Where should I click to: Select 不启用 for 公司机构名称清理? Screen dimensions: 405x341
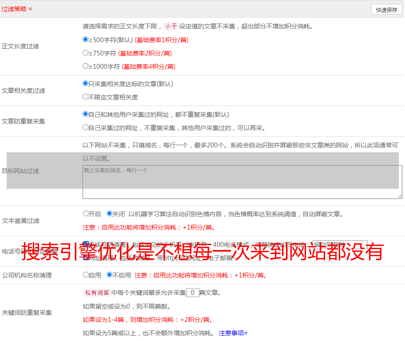pyautogui.click(x=109, y=275)
